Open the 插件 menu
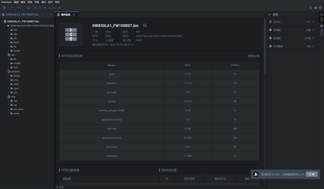Image resolution: width=324 pixels, height=189 pixels. (x=50, y=2)
